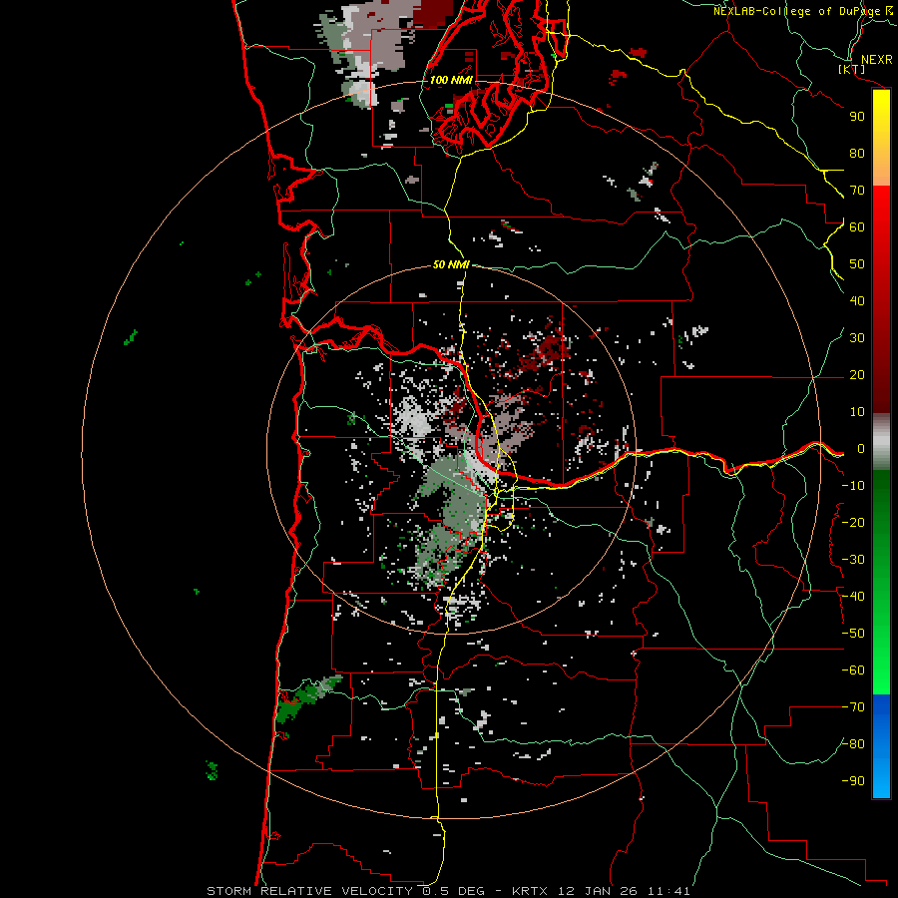Select the -10 value on the velocity scale
This screenshot has width=898, height=898.
[853, 486]
